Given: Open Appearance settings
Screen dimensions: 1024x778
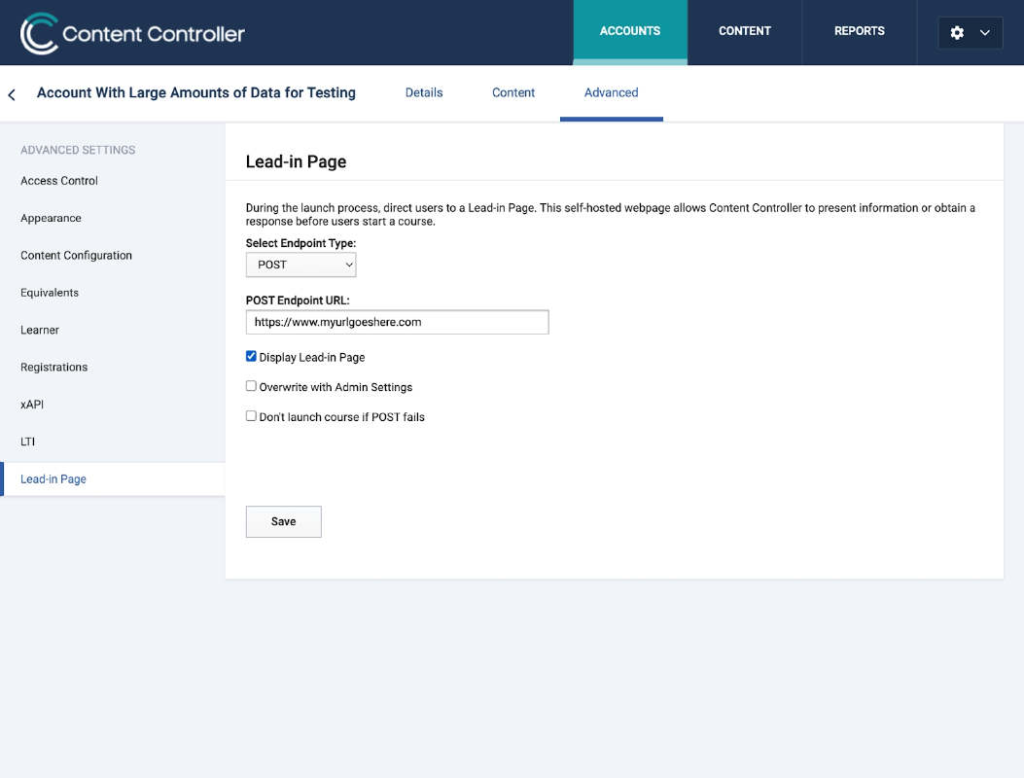Looking at the screenshot, I should (x=51, y=218).
